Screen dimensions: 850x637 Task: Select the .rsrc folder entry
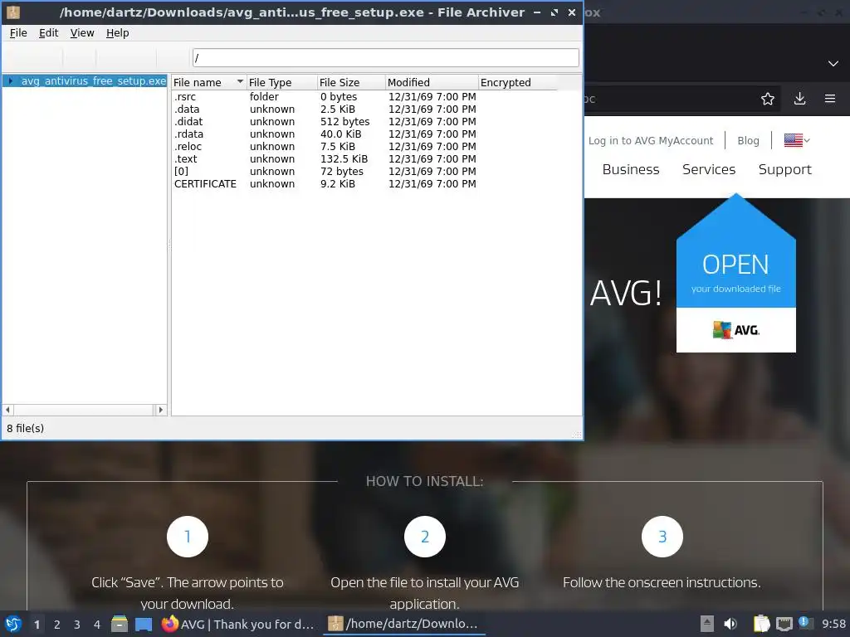click(x=185, y=96)
